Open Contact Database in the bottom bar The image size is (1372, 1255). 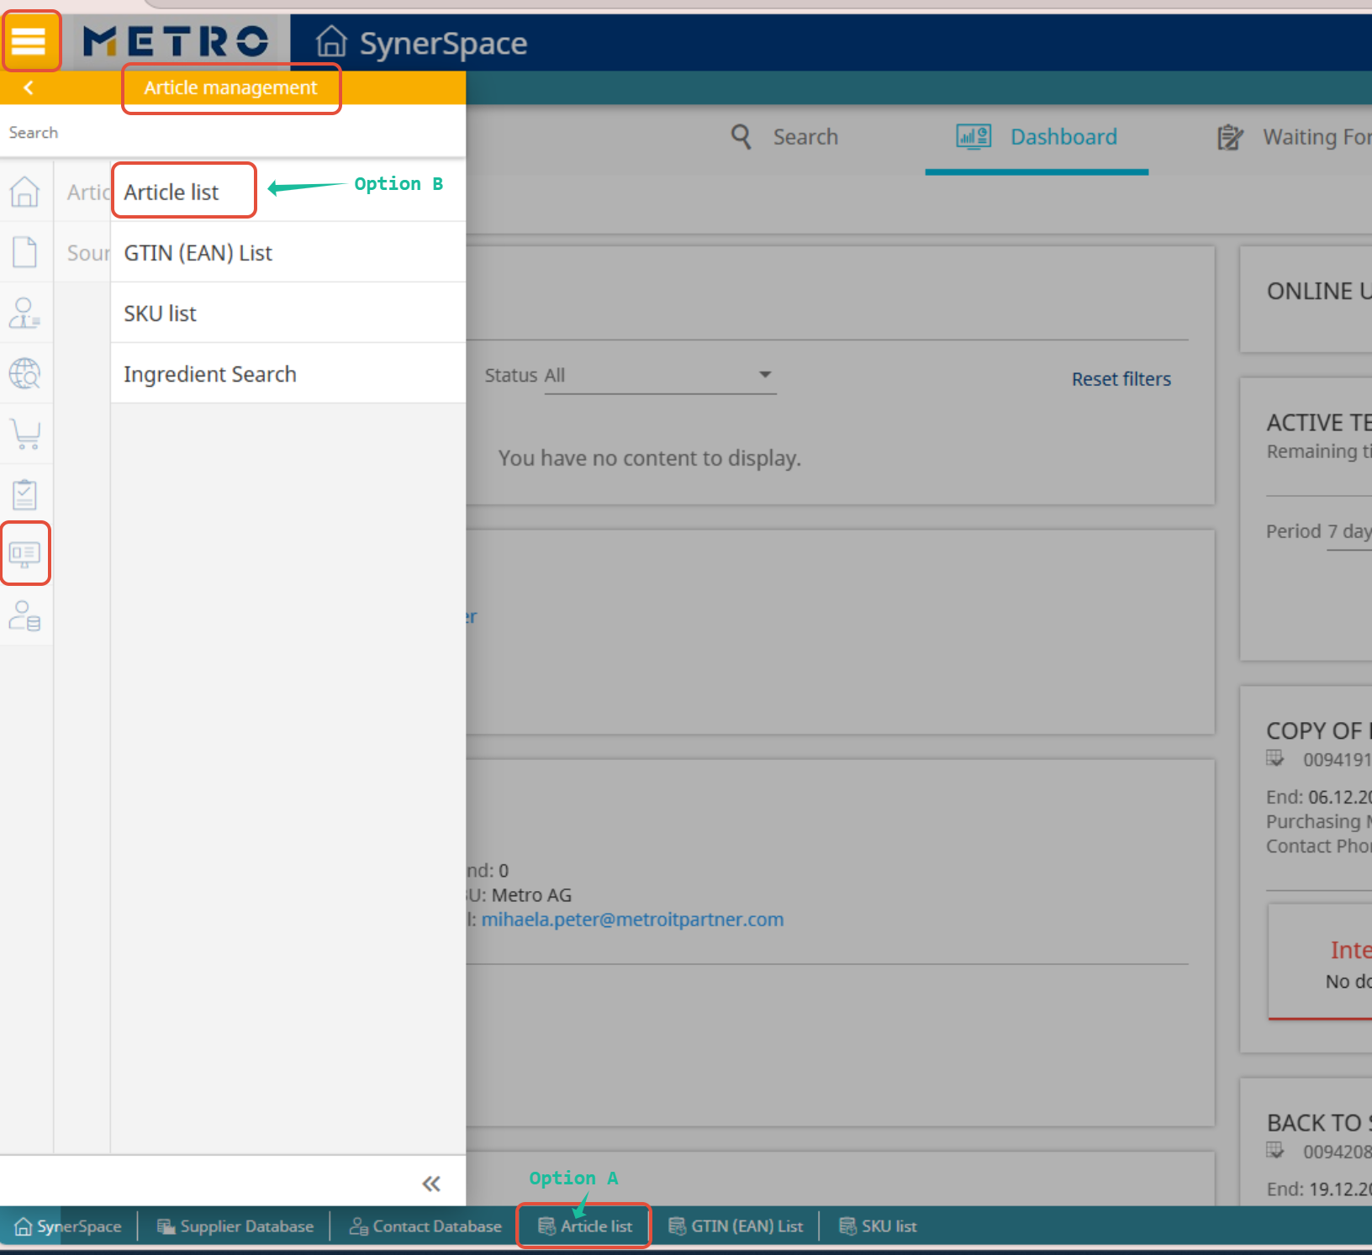pos(425,1226)
